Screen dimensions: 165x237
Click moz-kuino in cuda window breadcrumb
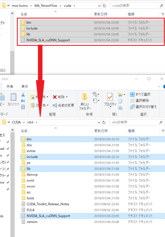pyautogui.click(x=20, y=6)
